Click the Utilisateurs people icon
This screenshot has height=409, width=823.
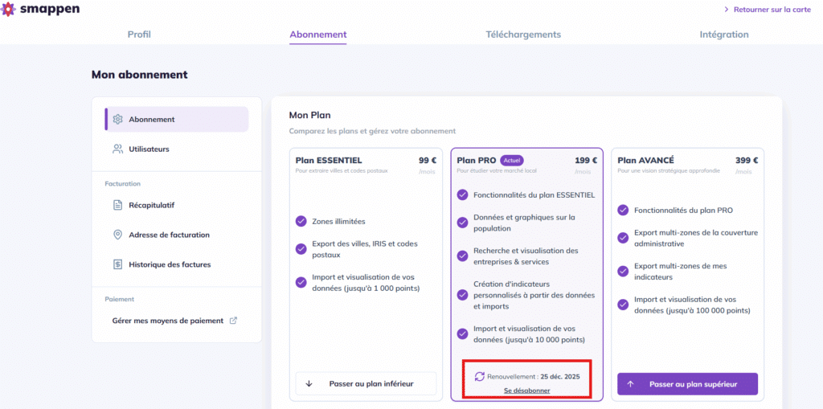pos(118,149)
